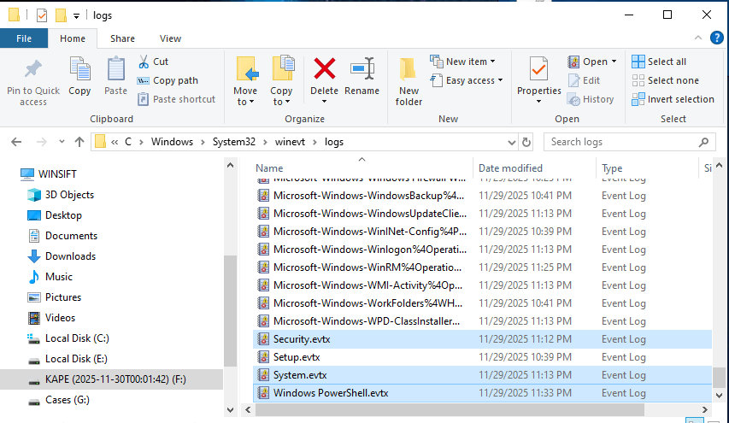Click the Rename icon
This screenshot has width=729, height=423.
point(362,68)
